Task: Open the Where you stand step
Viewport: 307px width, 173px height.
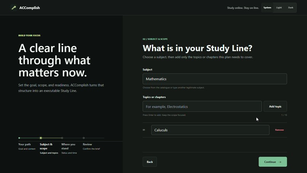Action: [69, 149]
